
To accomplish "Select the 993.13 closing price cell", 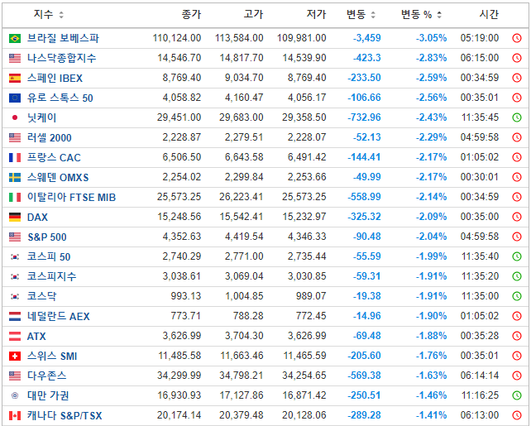I will (x=186, y=296).
